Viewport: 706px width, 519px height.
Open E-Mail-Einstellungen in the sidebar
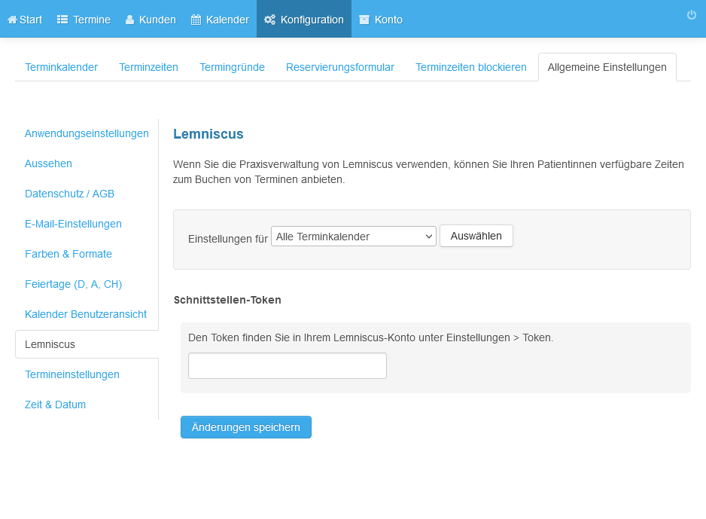[73, 224]
